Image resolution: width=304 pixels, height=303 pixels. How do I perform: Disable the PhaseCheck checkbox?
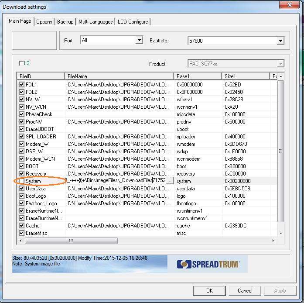21,114
